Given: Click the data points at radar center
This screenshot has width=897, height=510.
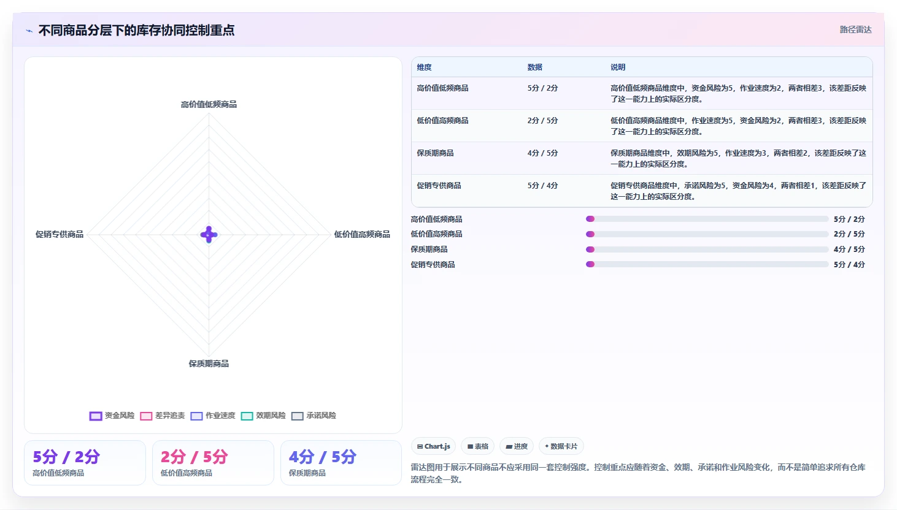Looking at the screenshot, I should (x=209, y=234).
